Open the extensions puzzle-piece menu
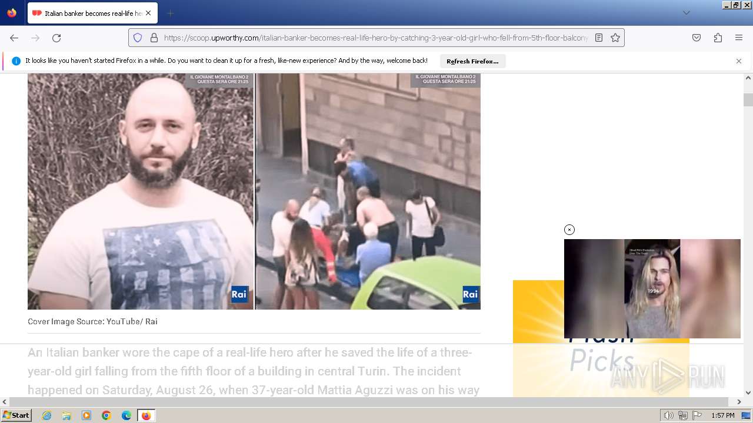 point(718,38)
